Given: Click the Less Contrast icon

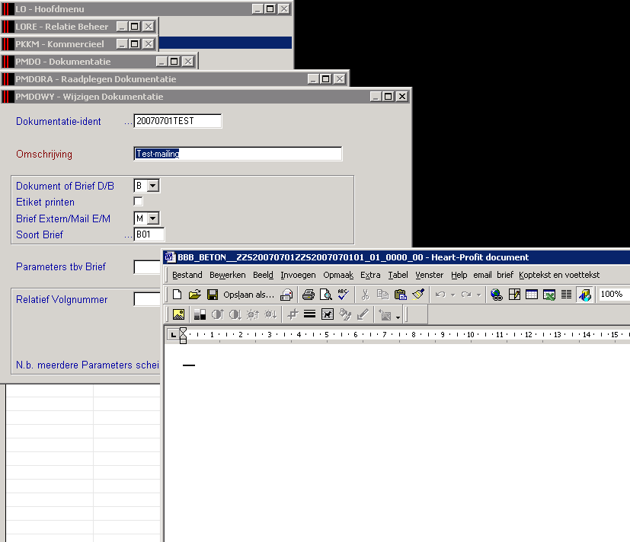Looking at the screenshot, I should pos(235,314).
